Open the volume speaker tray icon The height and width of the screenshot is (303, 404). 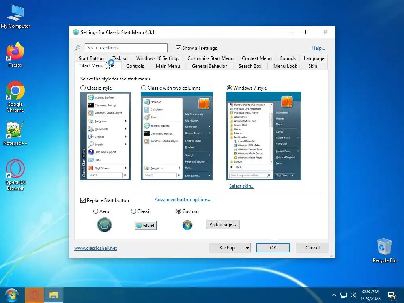tap(353, 295)
